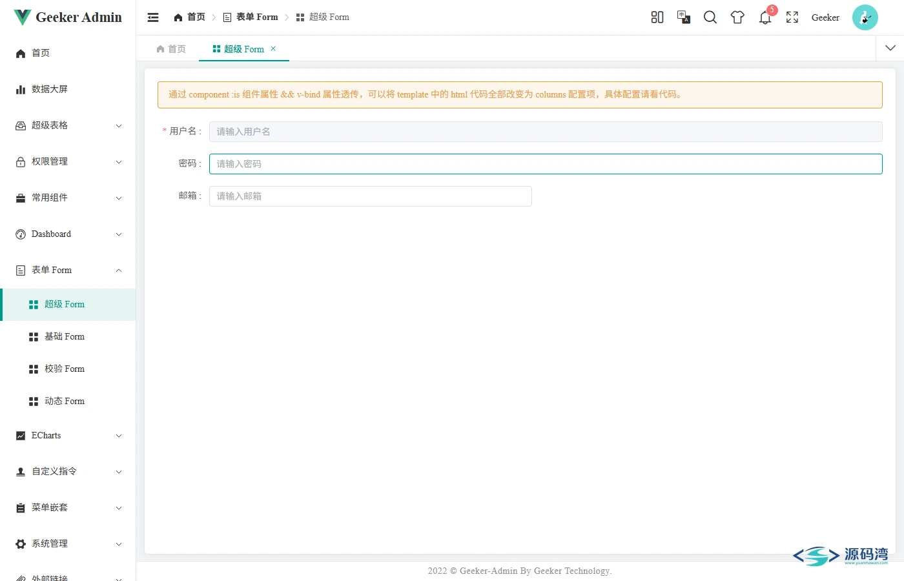Image resolution: width=904 pixels, height=581 pixels.
Task: Go to 首页 in the sidebar
Action: pyautogui.click(x=68, y=53)
